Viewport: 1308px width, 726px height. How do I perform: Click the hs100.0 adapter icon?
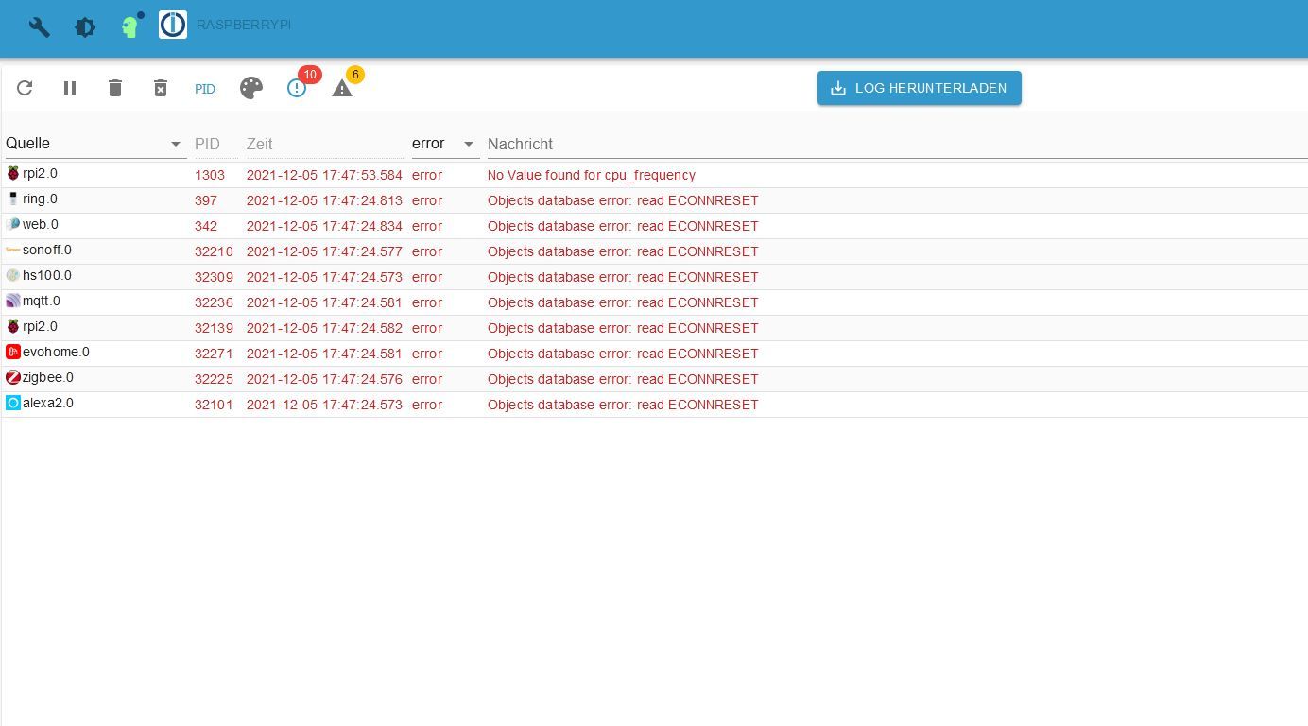[x=13, y=276]
